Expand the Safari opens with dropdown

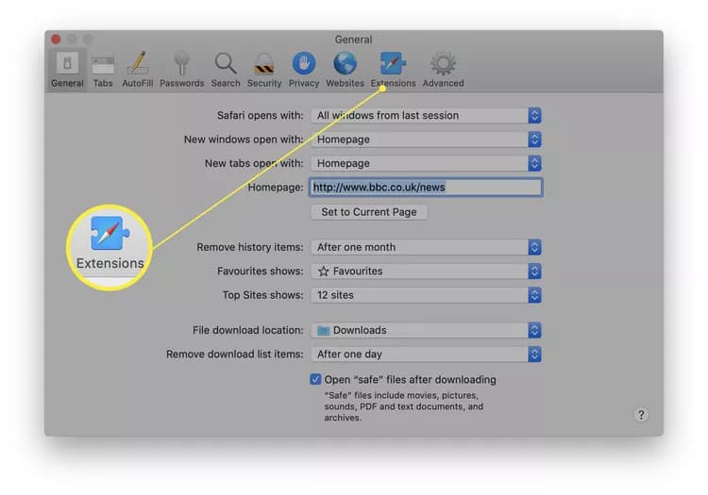(x=426, y=115)
